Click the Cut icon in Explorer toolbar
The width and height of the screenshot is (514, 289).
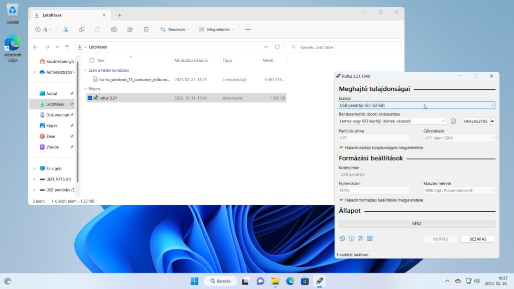click(66, 30)
